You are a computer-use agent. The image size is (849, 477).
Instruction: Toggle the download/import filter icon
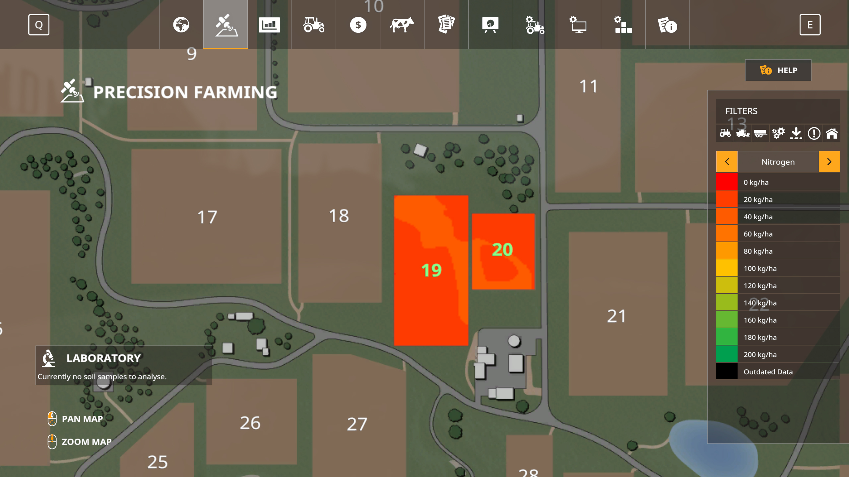point(797,133)
